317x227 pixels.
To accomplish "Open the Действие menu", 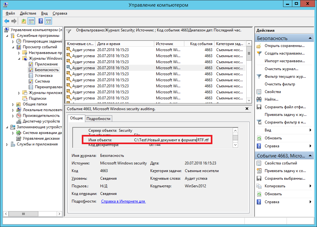I will click(28, 13).
